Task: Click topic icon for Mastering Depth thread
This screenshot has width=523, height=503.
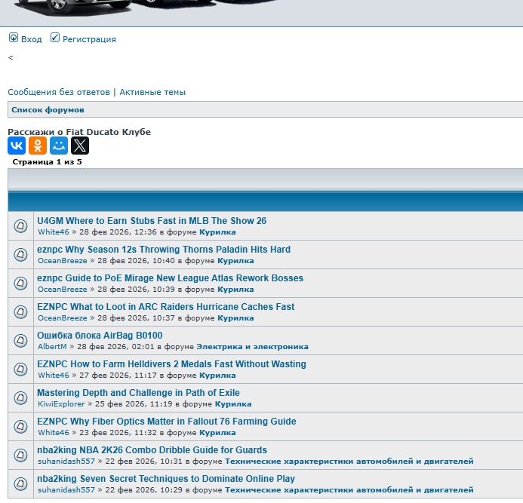Action: click(x=20, y=398)
